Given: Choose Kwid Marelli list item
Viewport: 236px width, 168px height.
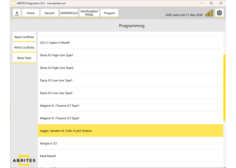Looking at the screenshot, I should [48, 156].
